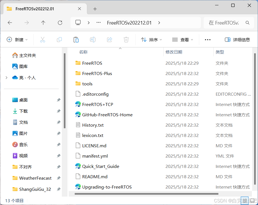Viewport: 258px width, 205px height.
Task: Open the toolbar's more options ellipsis
Action: [x=208, y=40]
